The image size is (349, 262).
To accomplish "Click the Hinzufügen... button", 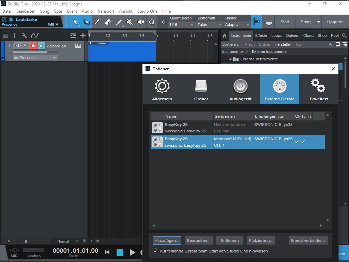I will [x=167, y=241].
